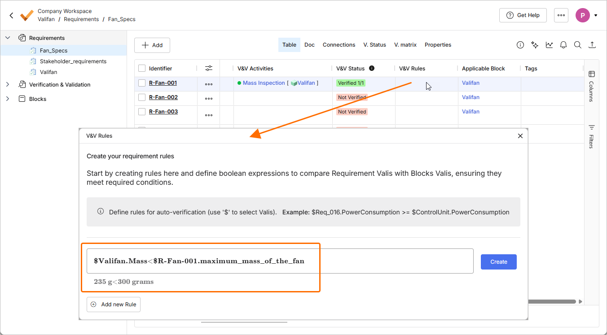
Task: Open the user profile dropdown arrow
Action: [596, 15]
